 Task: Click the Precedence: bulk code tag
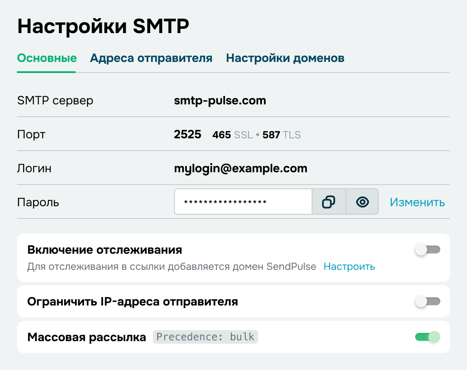205,337
